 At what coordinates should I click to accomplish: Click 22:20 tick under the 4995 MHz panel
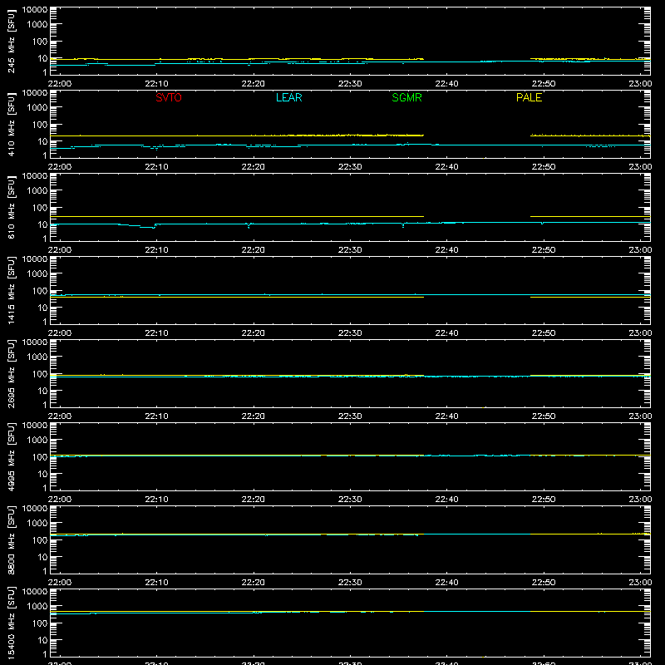coord(254,500)
